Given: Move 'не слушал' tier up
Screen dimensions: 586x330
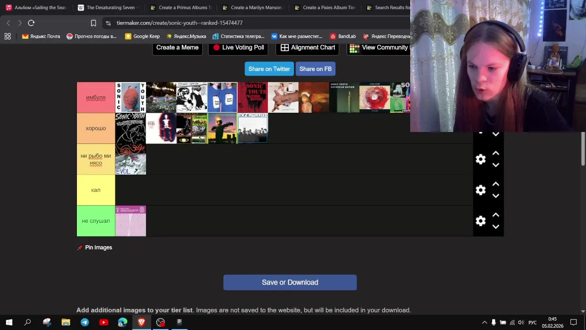Looking at the screenshot, I should click(495, 215).
